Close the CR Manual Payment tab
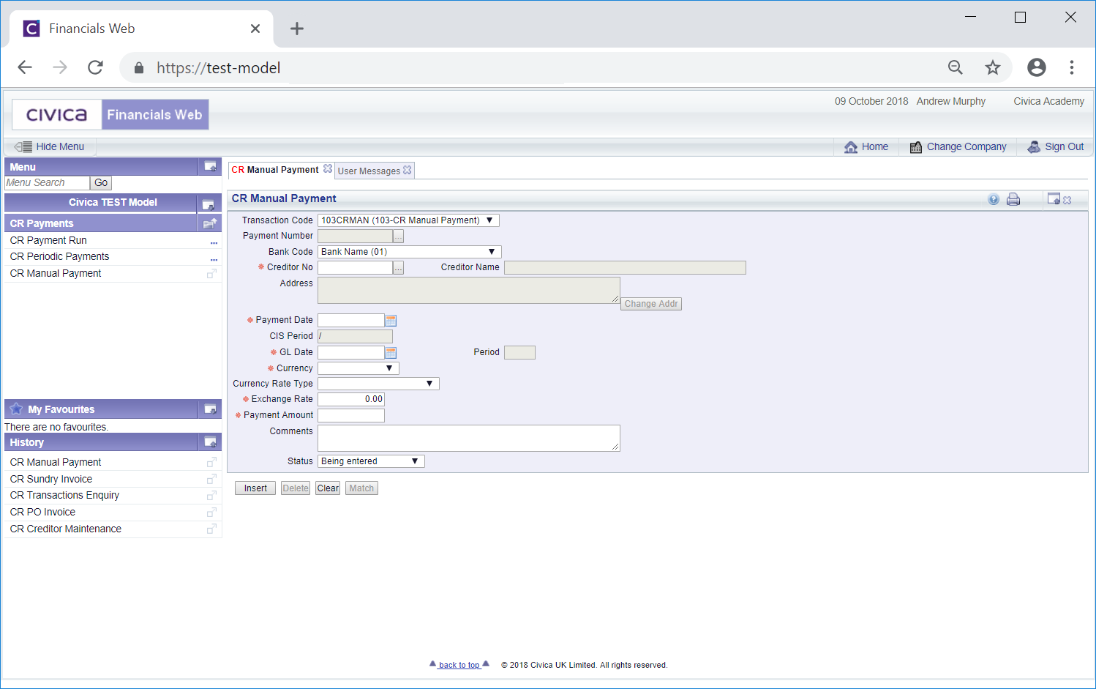Screen dimensions: 1096x689 [x=328, y=168]
